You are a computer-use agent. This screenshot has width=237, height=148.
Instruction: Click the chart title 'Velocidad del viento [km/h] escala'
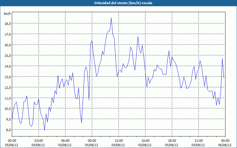click(123, 3)
